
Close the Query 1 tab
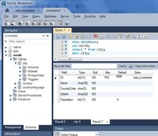click(x=69, y=30)
